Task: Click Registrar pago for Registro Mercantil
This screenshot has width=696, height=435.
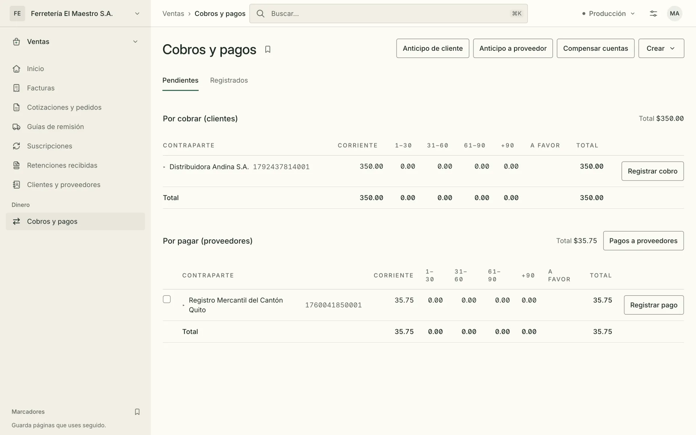Action: click(x=654, y=305)
